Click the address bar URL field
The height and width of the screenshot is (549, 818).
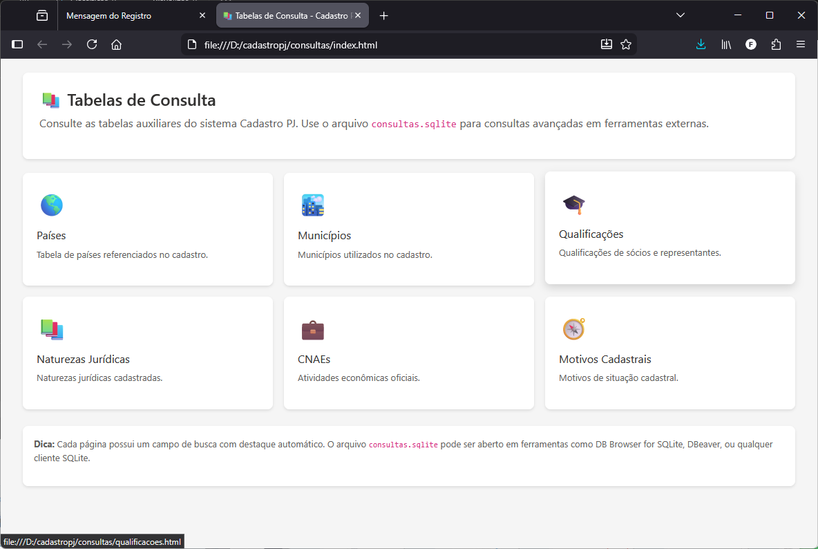click(x=387, y=45)
